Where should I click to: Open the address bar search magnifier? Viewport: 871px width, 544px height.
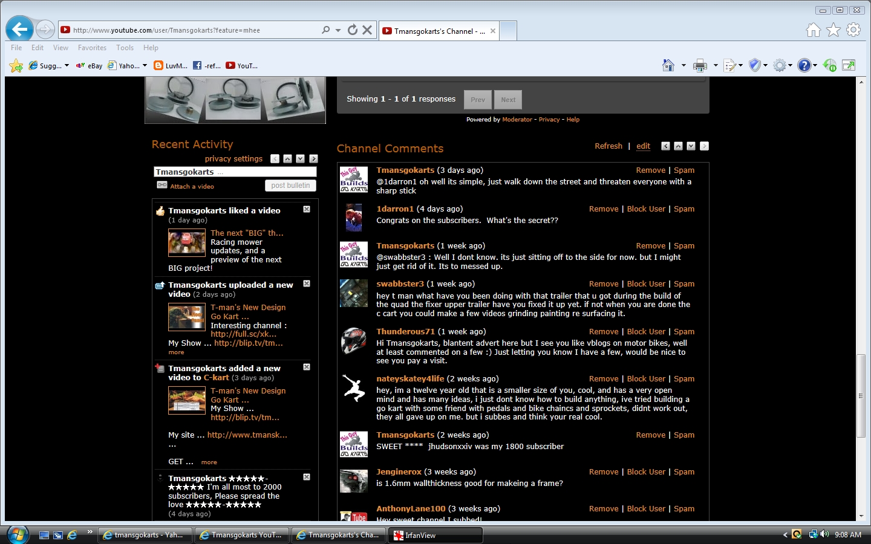(x=326, y=30)
